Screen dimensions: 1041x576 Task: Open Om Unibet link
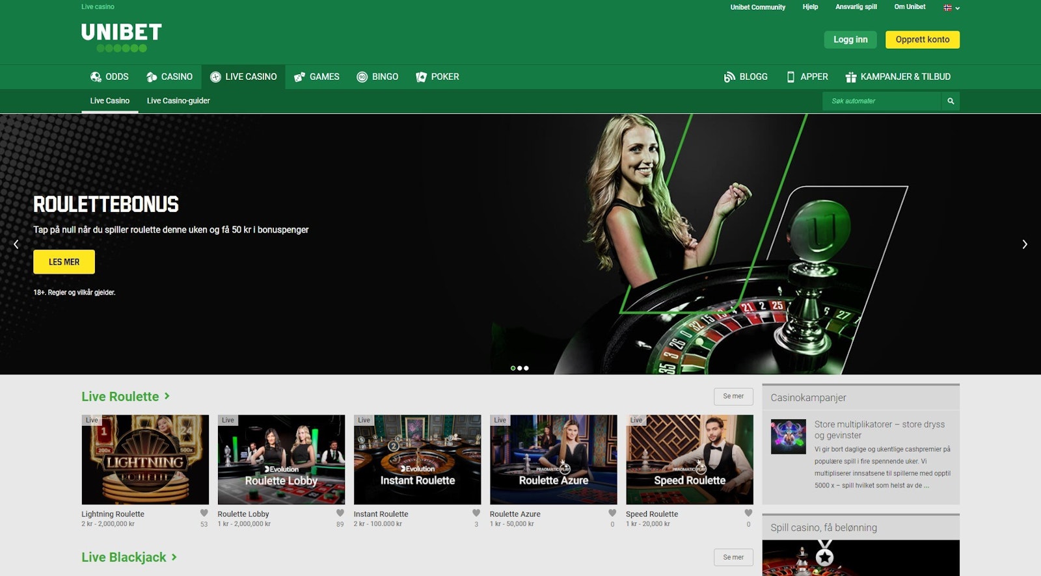[x=910, y=7]
